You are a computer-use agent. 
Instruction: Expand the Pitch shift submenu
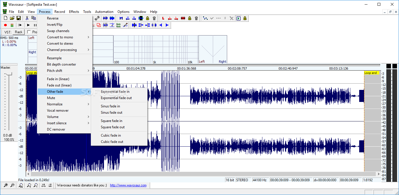[65, 71]
